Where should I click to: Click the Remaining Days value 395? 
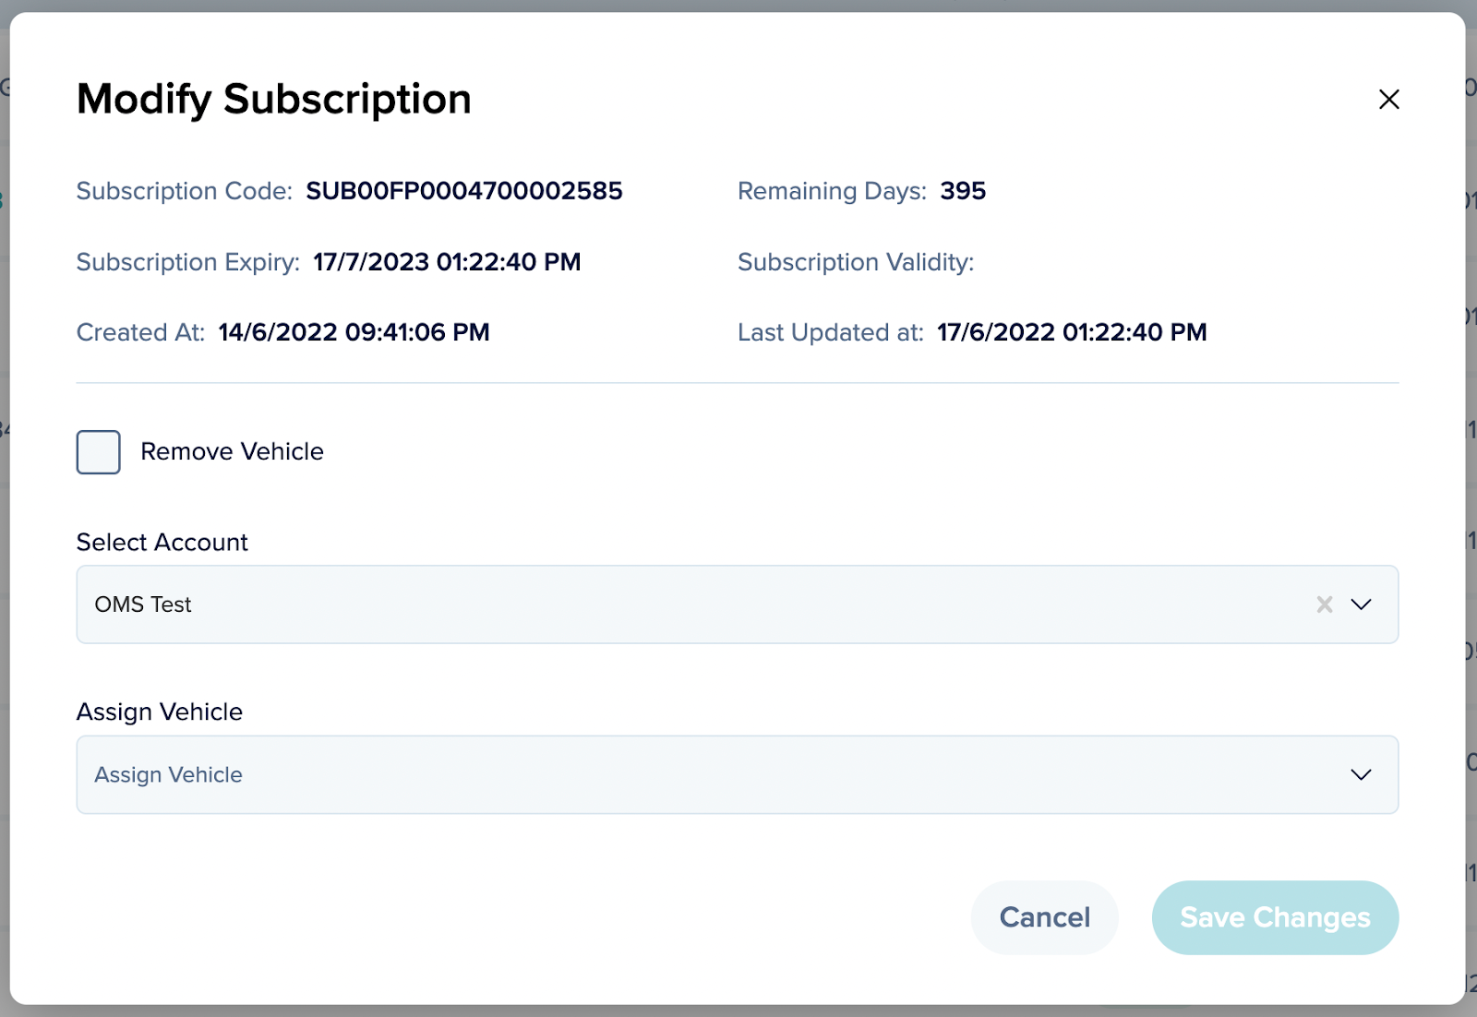click(x=962, y=191)
